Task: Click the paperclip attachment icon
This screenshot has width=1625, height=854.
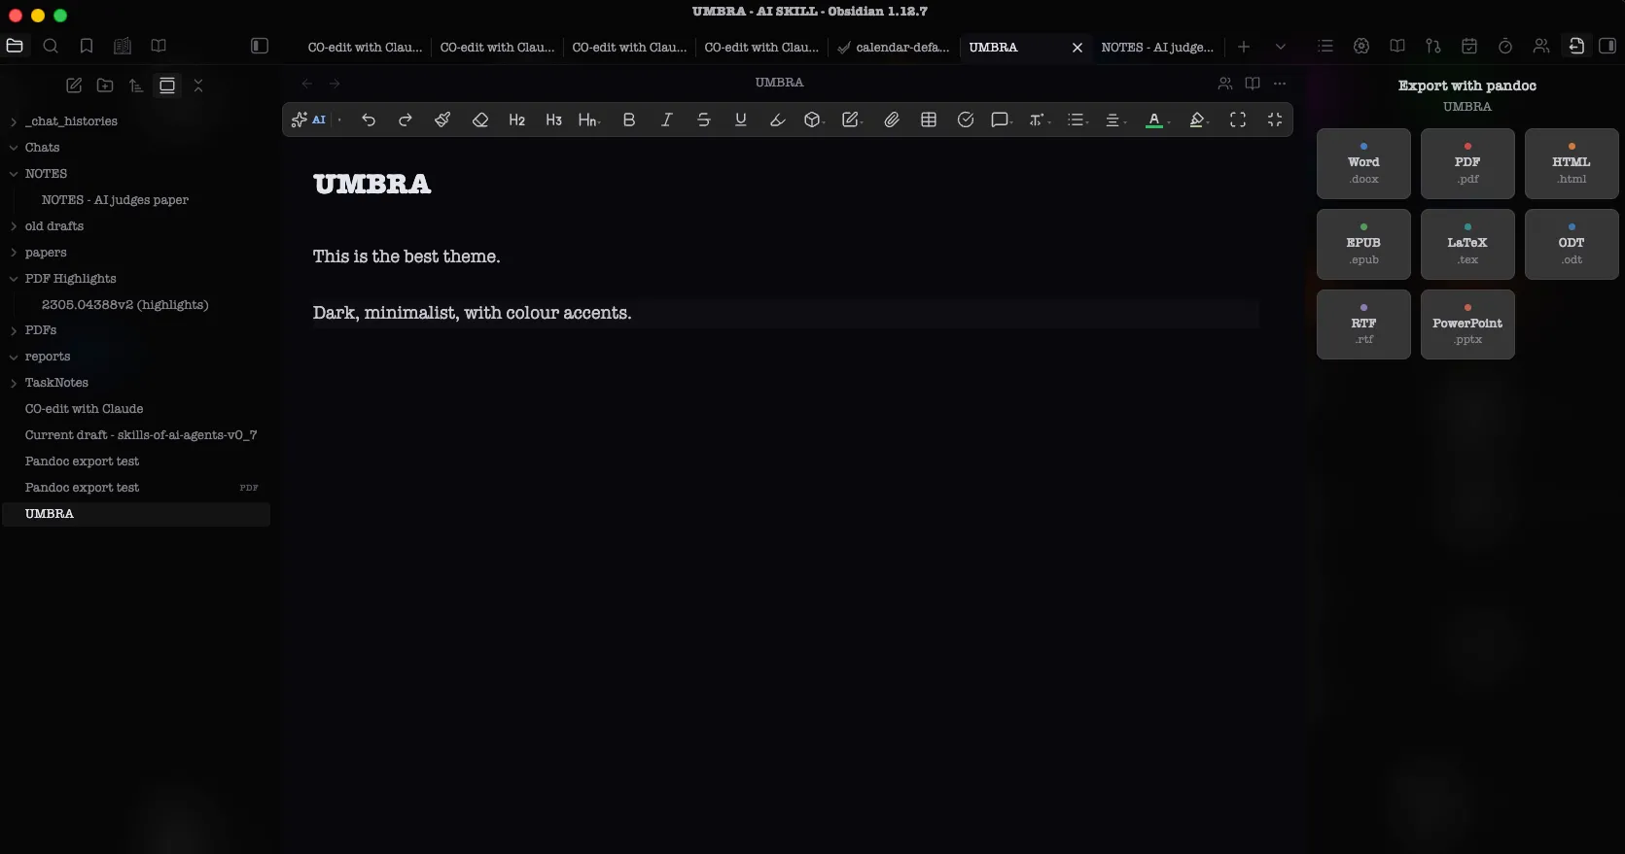Action: [x=892, y=120]
